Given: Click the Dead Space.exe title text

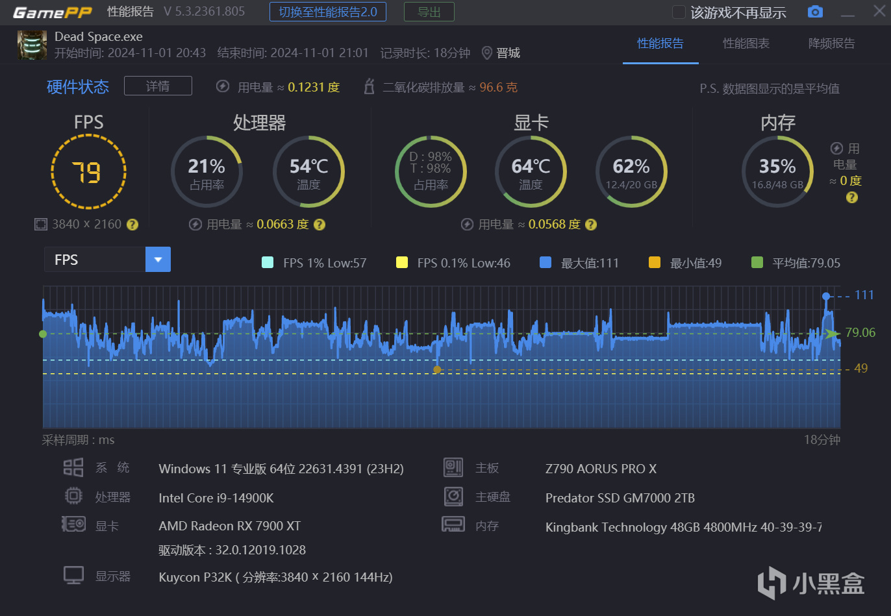Looking at the screenshot, I should click(x=99, y=36).
